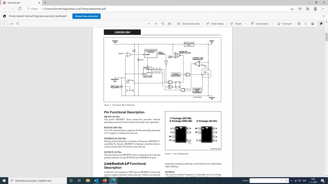Open the user profile icon
The height and width of the screenshot is (184, 328).
coord(315,9)
